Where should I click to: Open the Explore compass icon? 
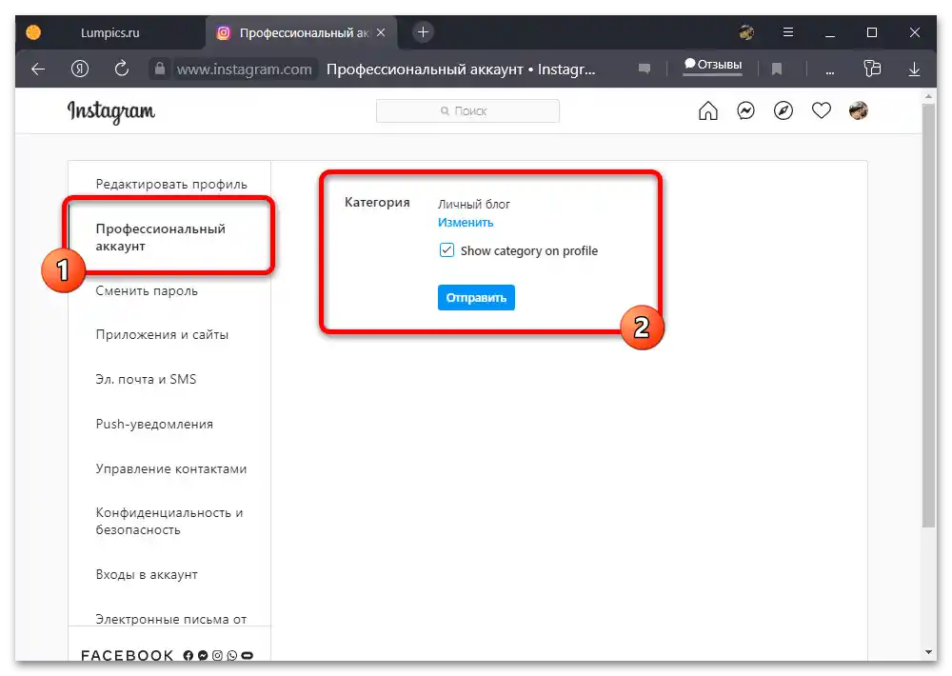783,110
